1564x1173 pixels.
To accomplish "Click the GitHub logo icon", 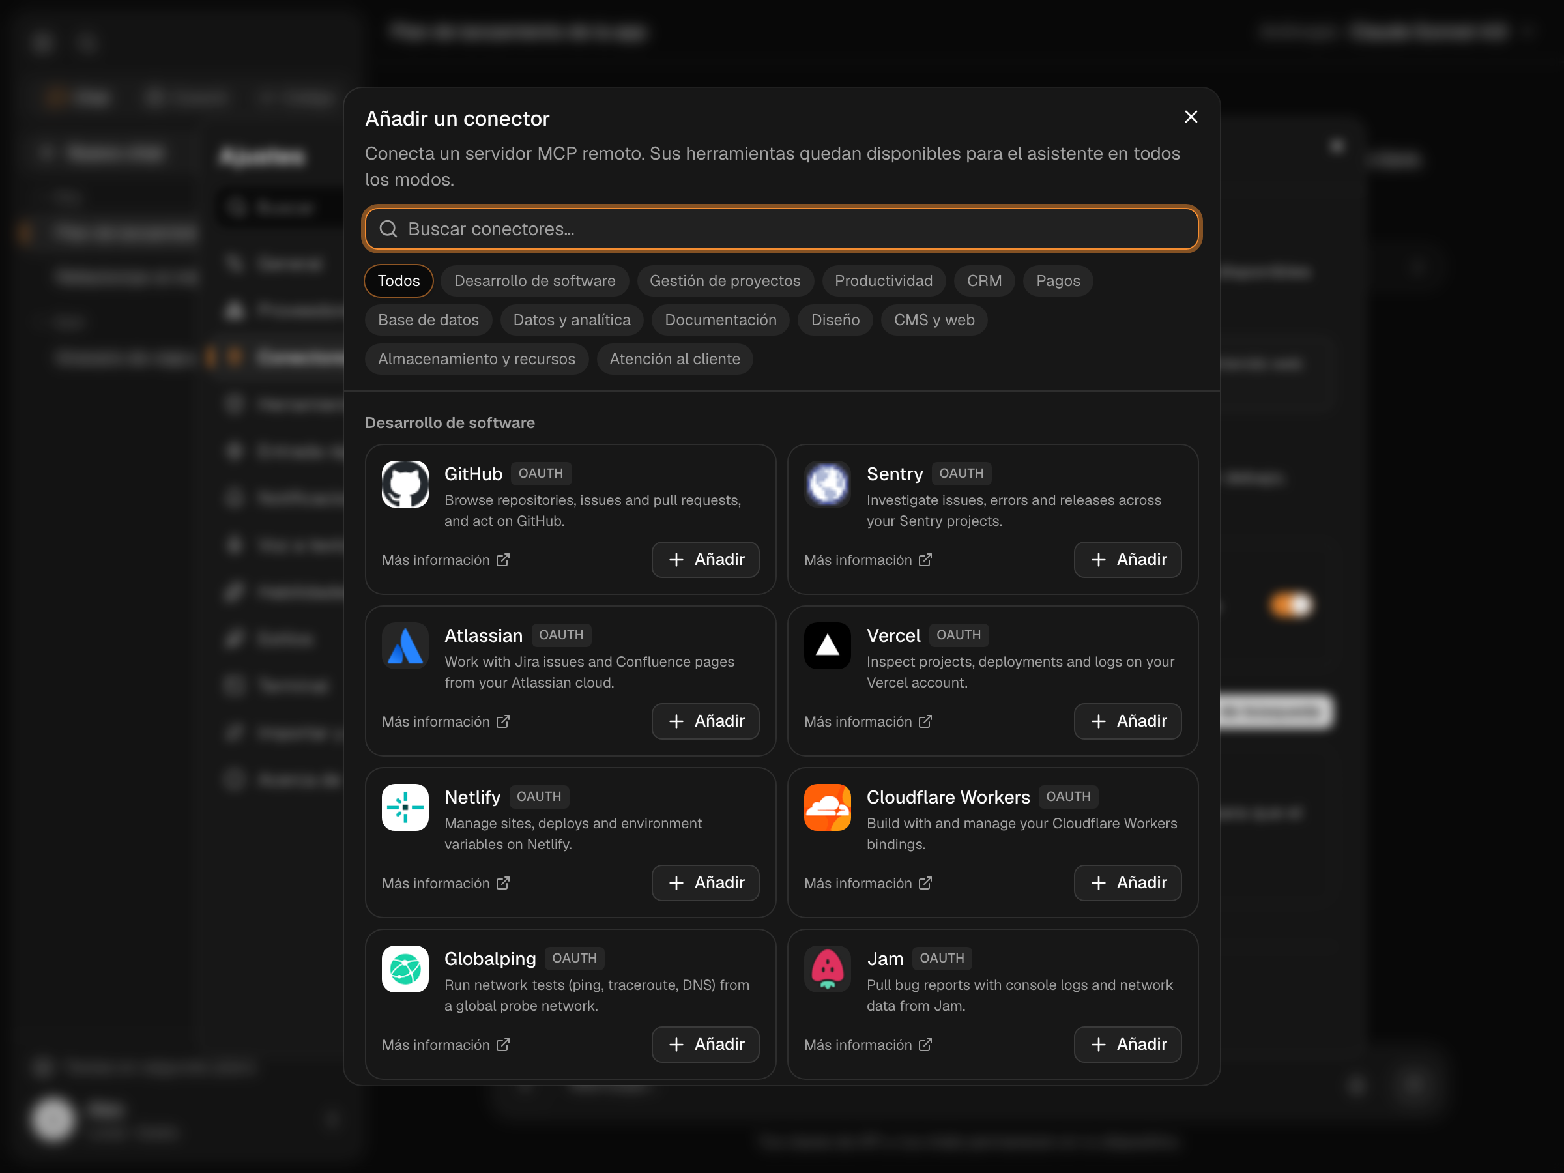I will (x=405, y=484).
